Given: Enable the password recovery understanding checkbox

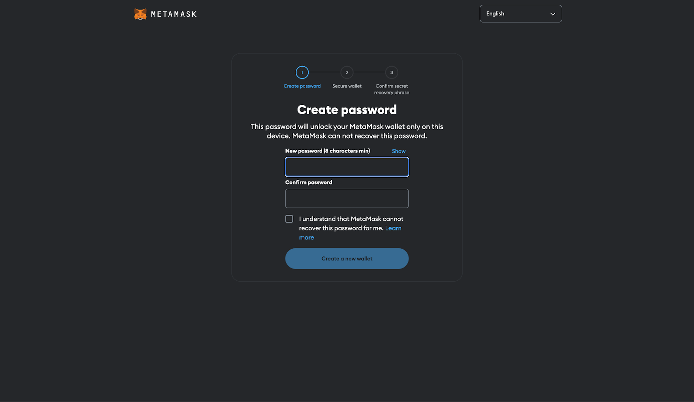Looking at the screenshot, I should (x=289, y=218).
